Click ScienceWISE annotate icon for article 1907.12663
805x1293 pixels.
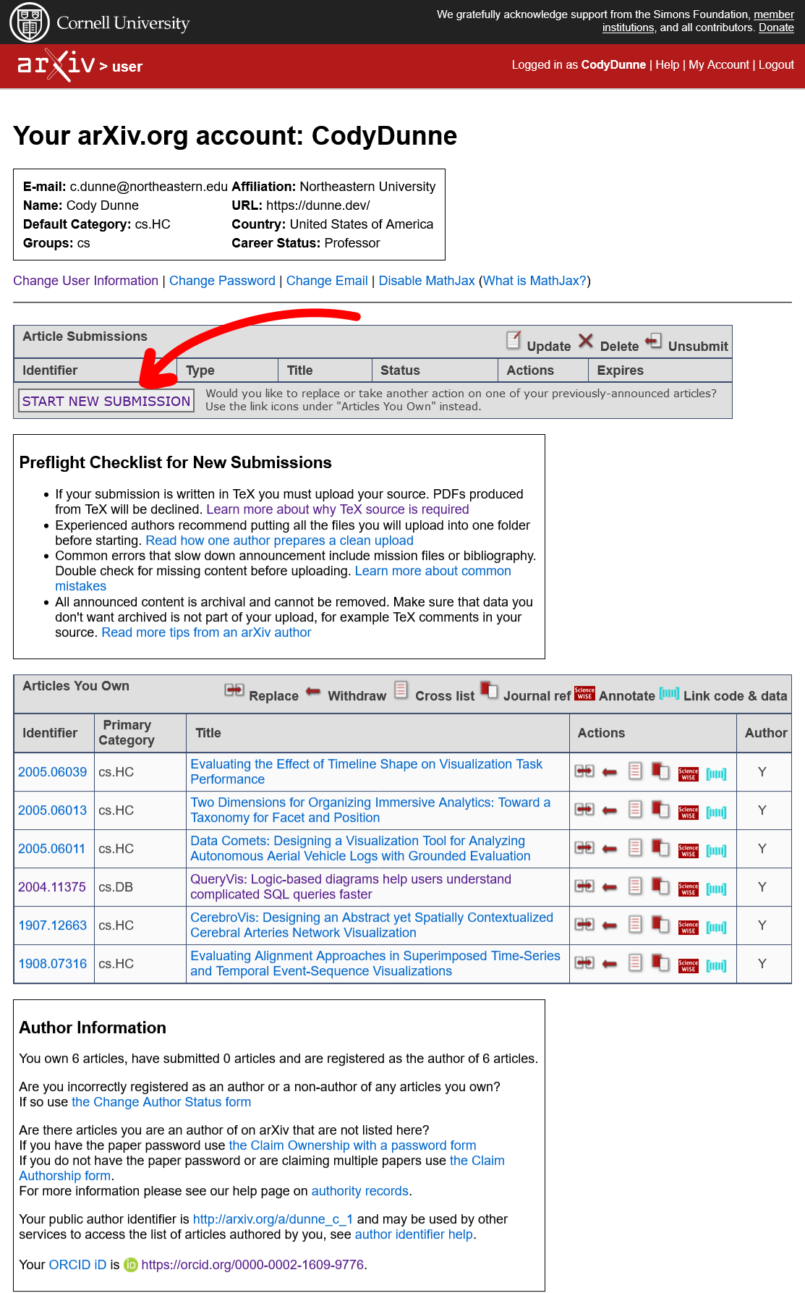tap(688, 926)
